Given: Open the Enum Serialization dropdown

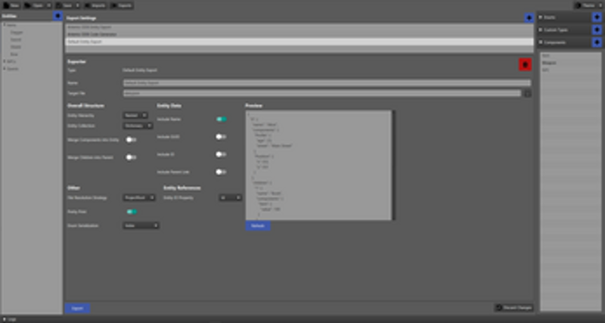Looking at the screenshot, I should coord(141,225).
